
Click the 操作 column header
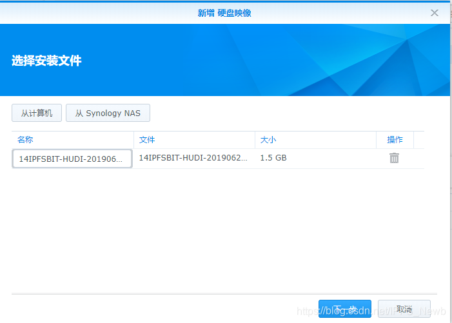(395, 140)
